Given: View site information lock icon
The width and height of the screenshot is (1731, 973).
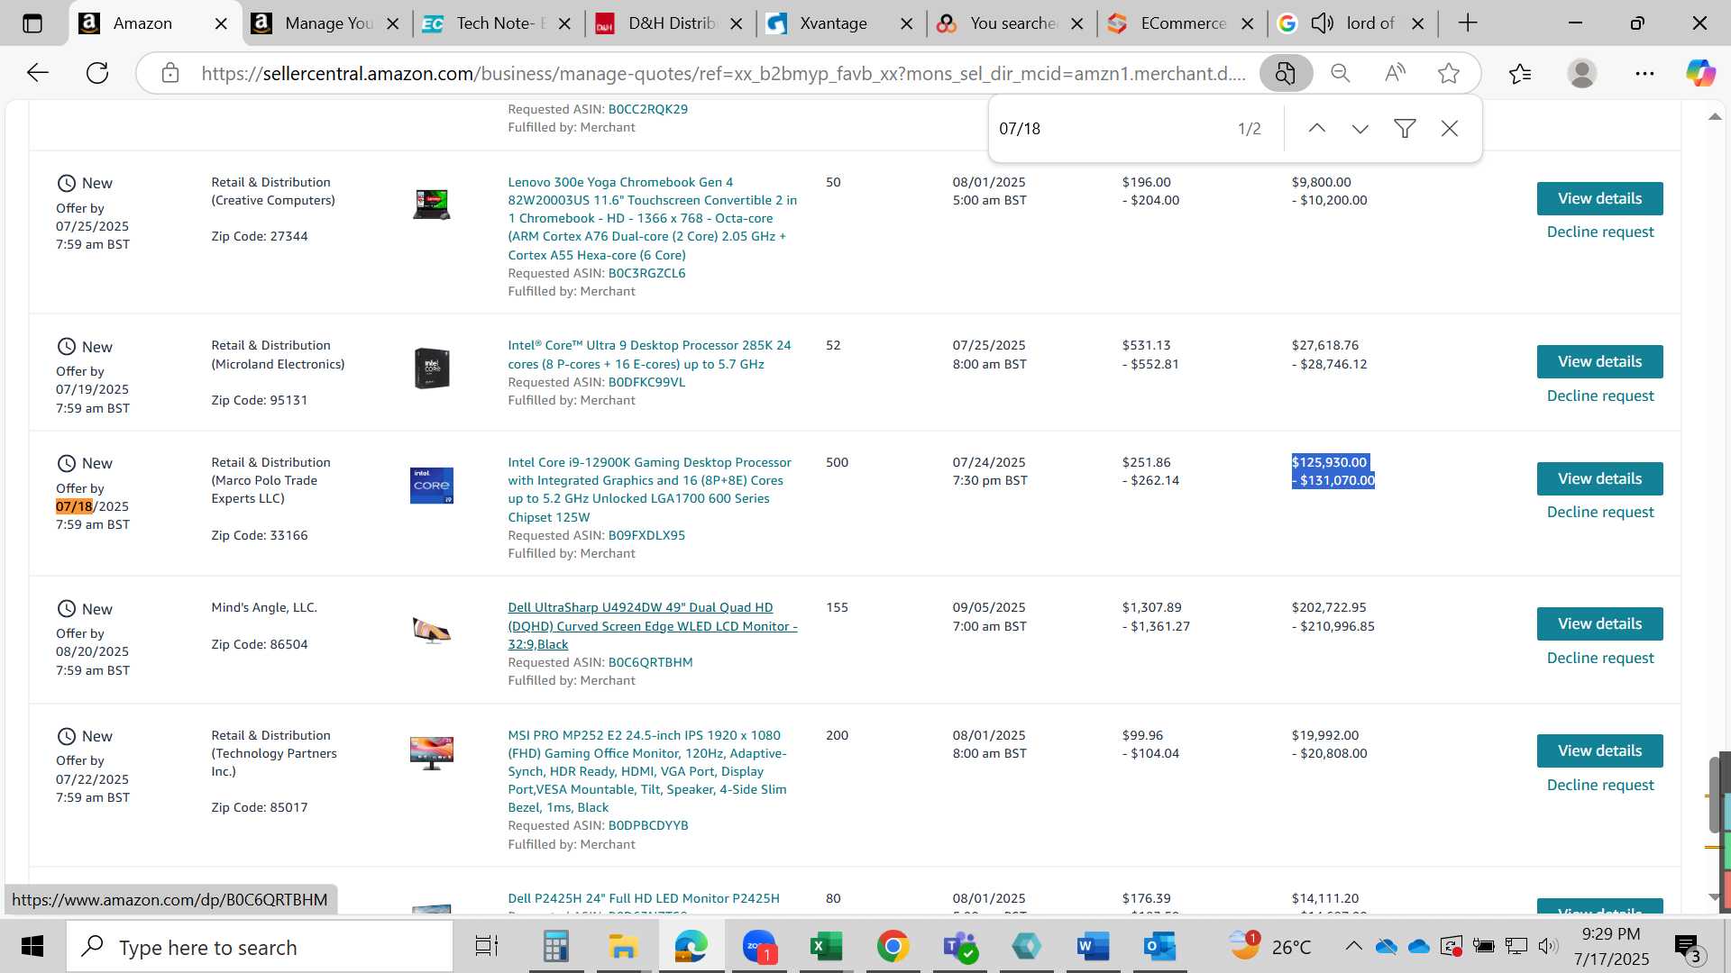Looking at the screenshot, I should point(170,73).
